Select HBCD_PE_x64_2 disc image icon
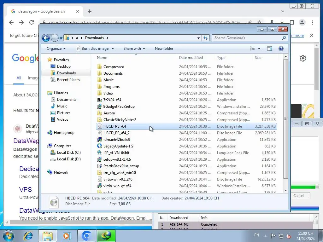323x242 pixels. coord(99,133)
